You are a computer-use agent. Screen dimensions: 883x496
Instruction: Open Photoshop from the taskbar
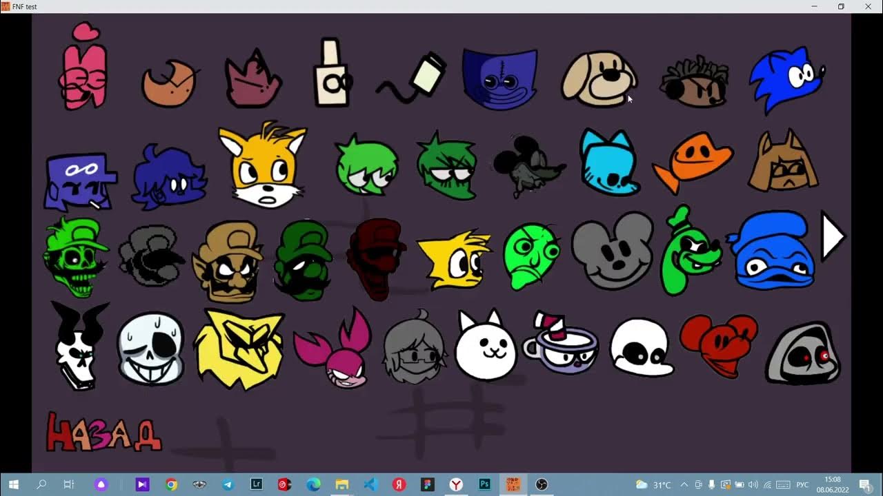484,484
